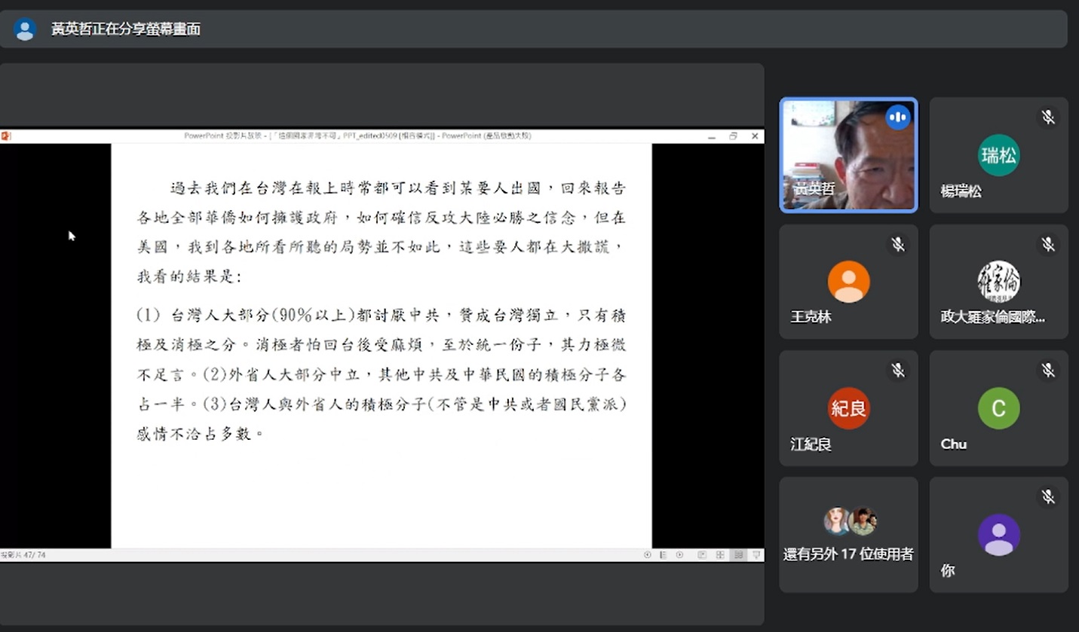Click the 政大羅家倫國際 participant avatar
Image resolution: width=1079 pixels, height=632 pixels.
998,282
